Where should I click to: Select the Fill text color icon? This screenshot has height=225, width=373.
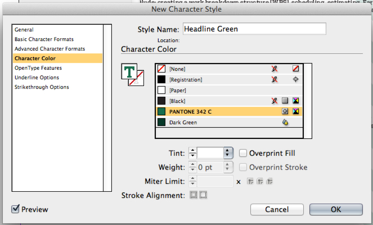[129, 71]
